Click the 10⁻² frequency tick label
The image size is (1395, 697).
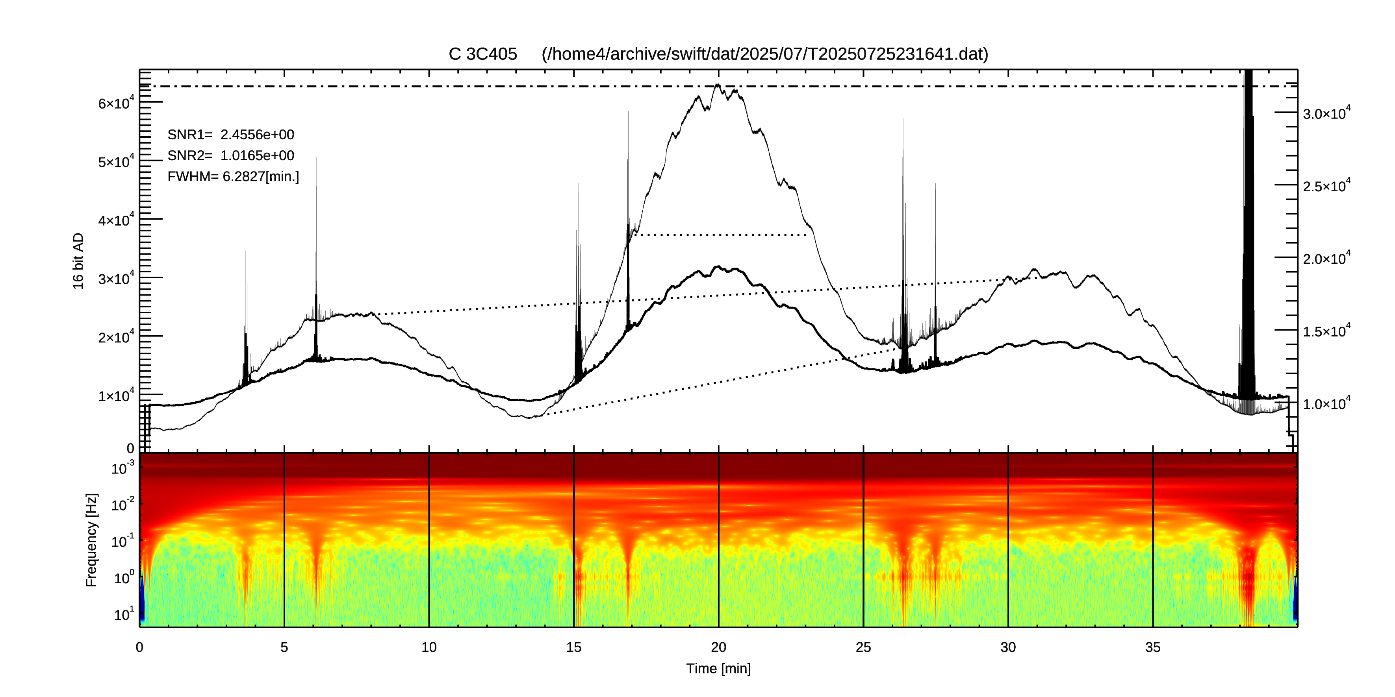[122, 505]
